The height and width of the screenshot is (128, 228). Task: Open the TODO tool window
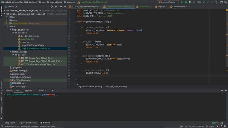click(10, 123)
